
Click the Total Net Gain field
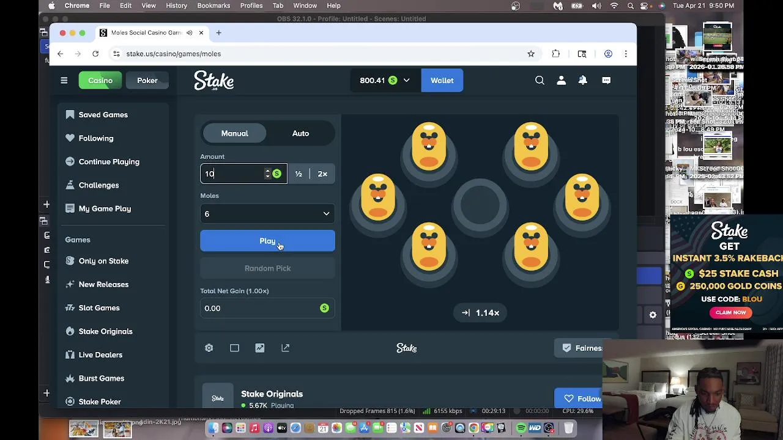point(267,308)
